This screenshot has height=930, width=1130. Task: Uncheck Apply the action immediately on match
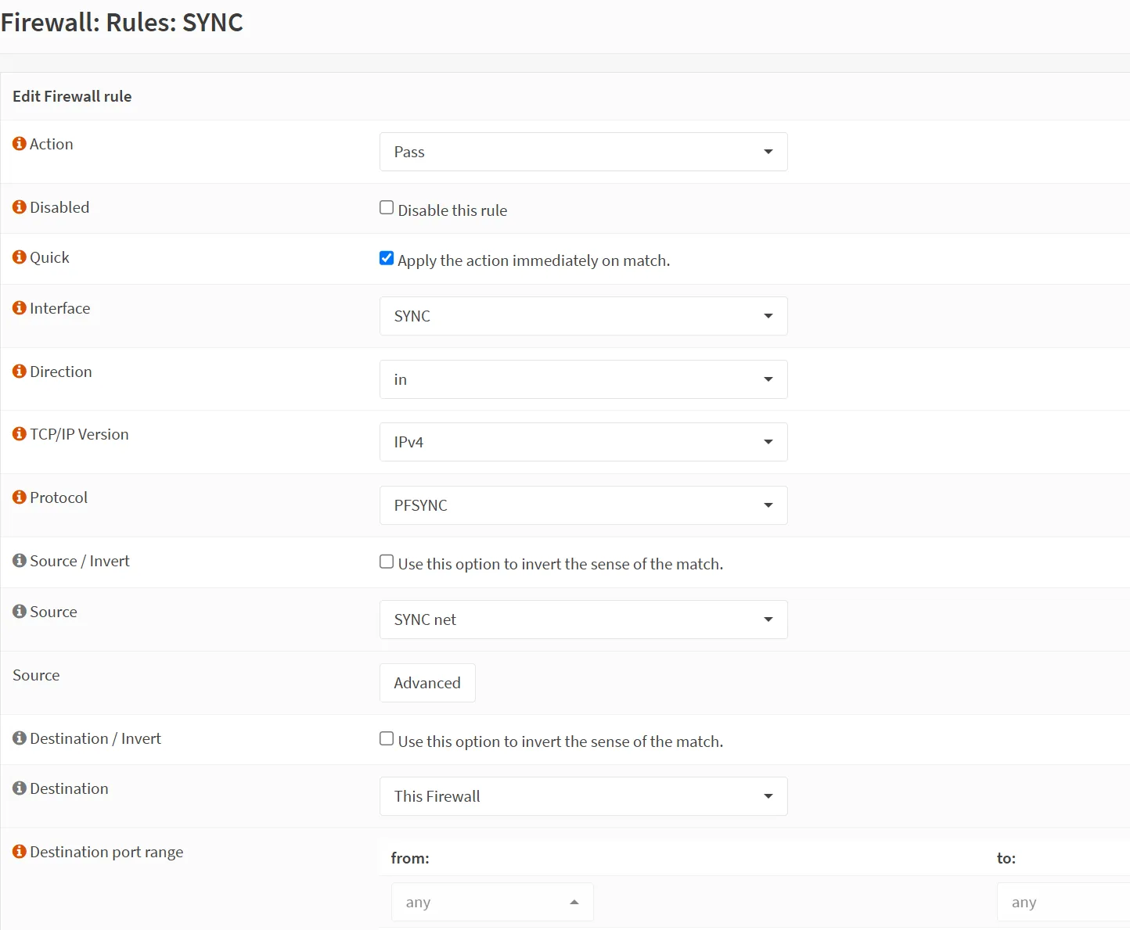[x=387, y=257]
